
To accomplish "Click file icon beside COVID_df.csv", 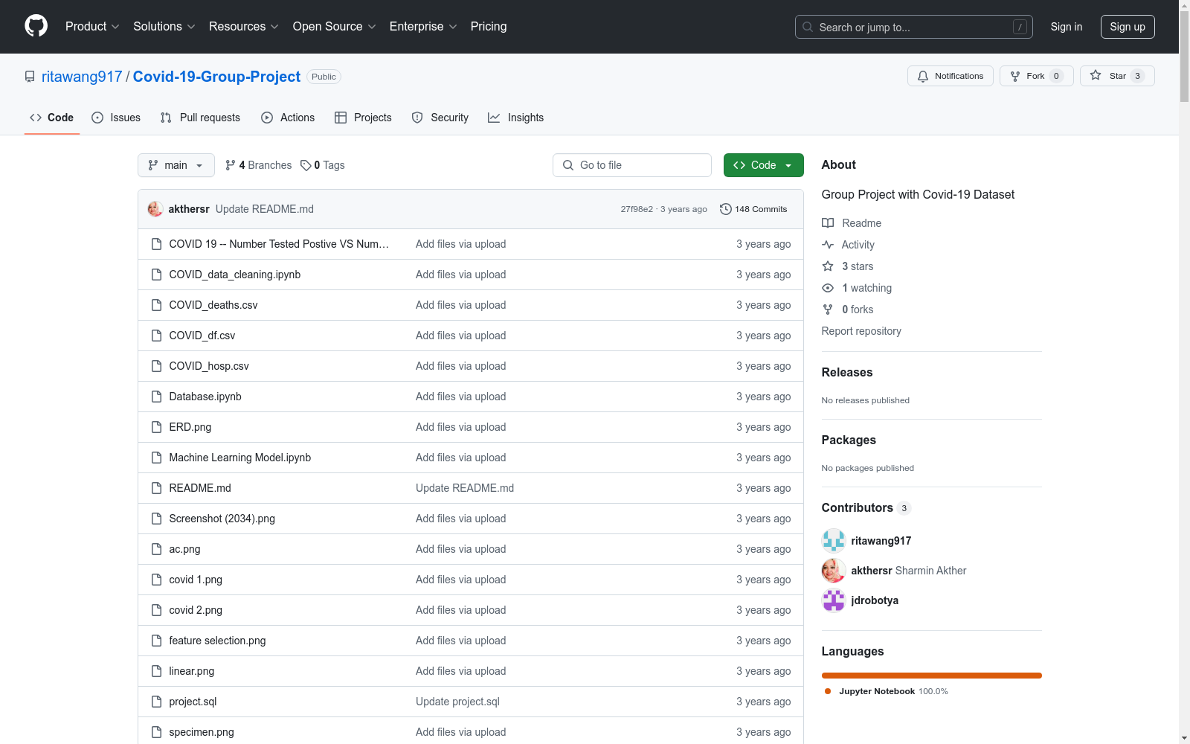I will pos(156,336).
